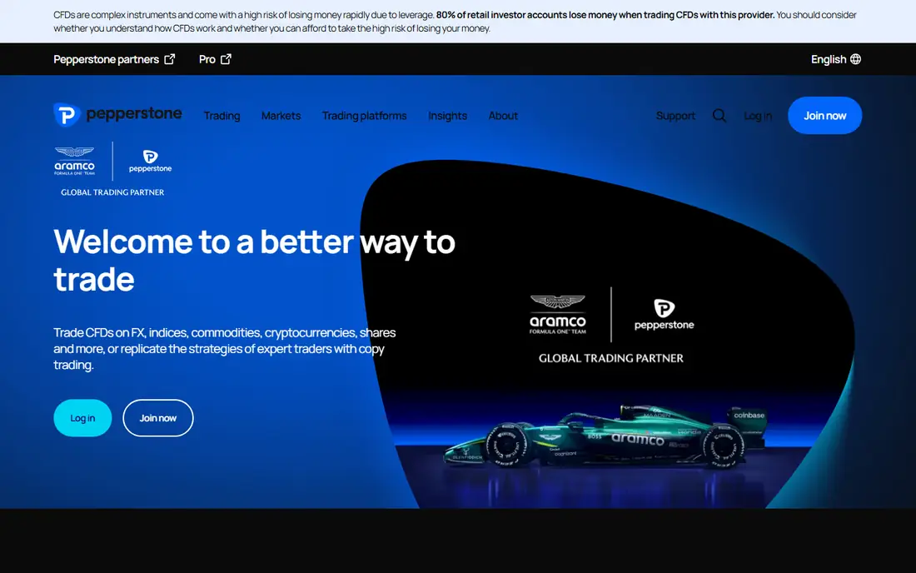
Task: Click small Pepperstone partner logo under navbar
Action: coord(150,162)
